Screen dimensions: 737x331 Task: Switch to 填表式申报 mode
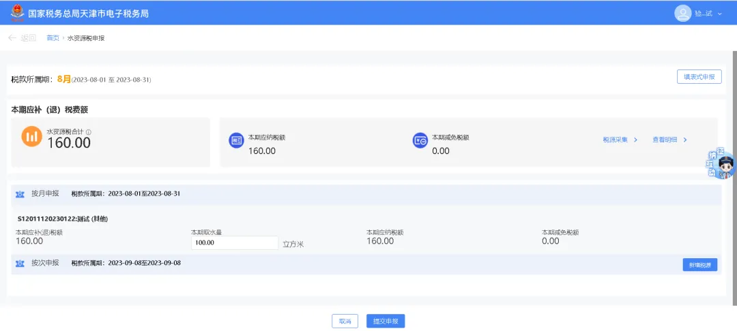point(699,77)
